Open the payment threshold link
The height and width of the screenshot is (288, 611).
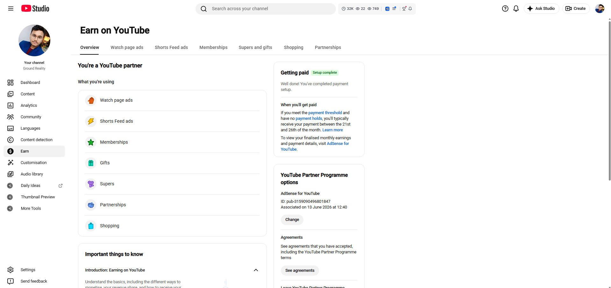(325, 113)
